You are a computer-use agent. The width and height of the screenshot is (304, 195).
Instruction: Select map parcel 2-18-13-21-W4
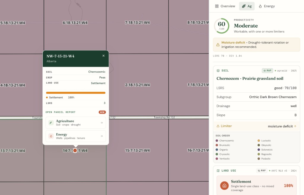[x=137, y=85]
